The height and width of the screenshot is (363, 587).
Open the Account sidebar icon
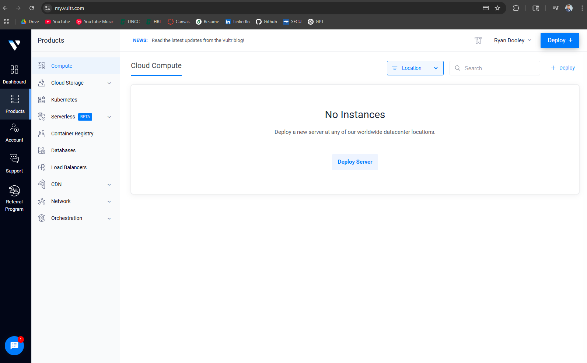14,128
